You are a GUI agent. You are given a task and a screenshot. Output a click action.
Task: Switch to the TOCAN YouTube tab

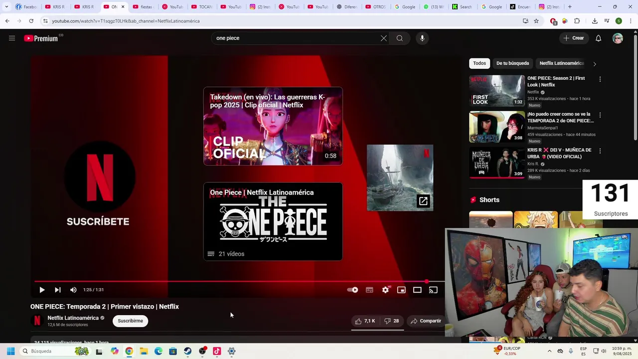[202, 7]
